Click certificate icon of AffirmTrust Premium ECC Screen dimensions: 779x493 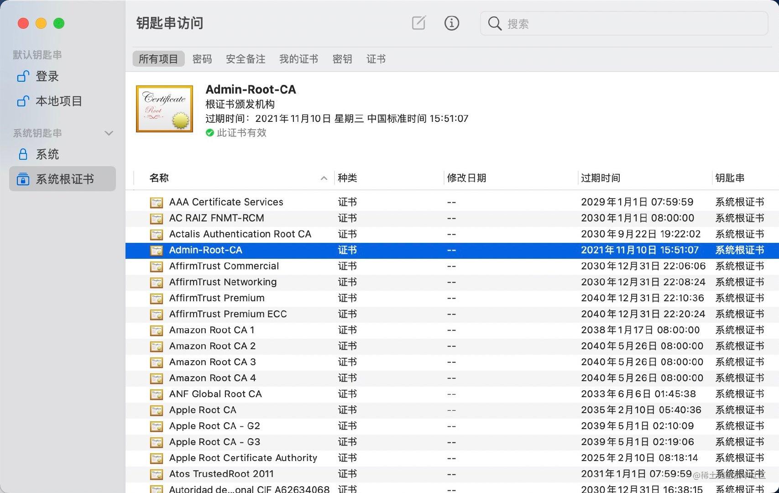[157, 314]
